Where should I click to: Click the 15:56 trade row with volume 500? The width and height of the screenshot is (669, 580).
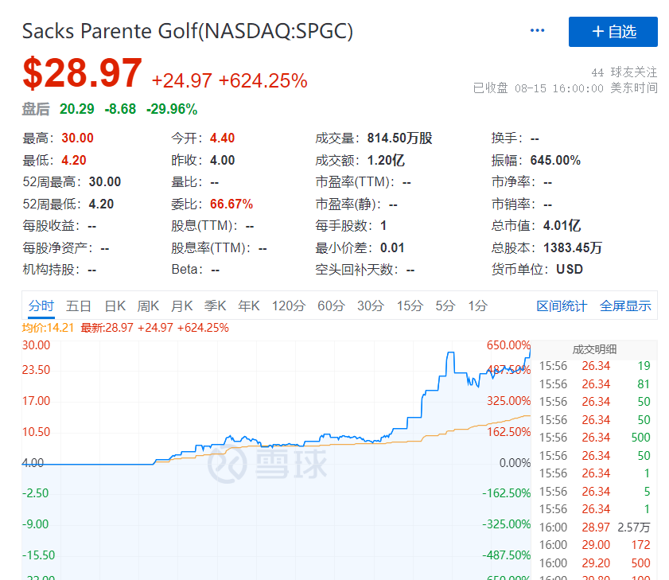594,438
